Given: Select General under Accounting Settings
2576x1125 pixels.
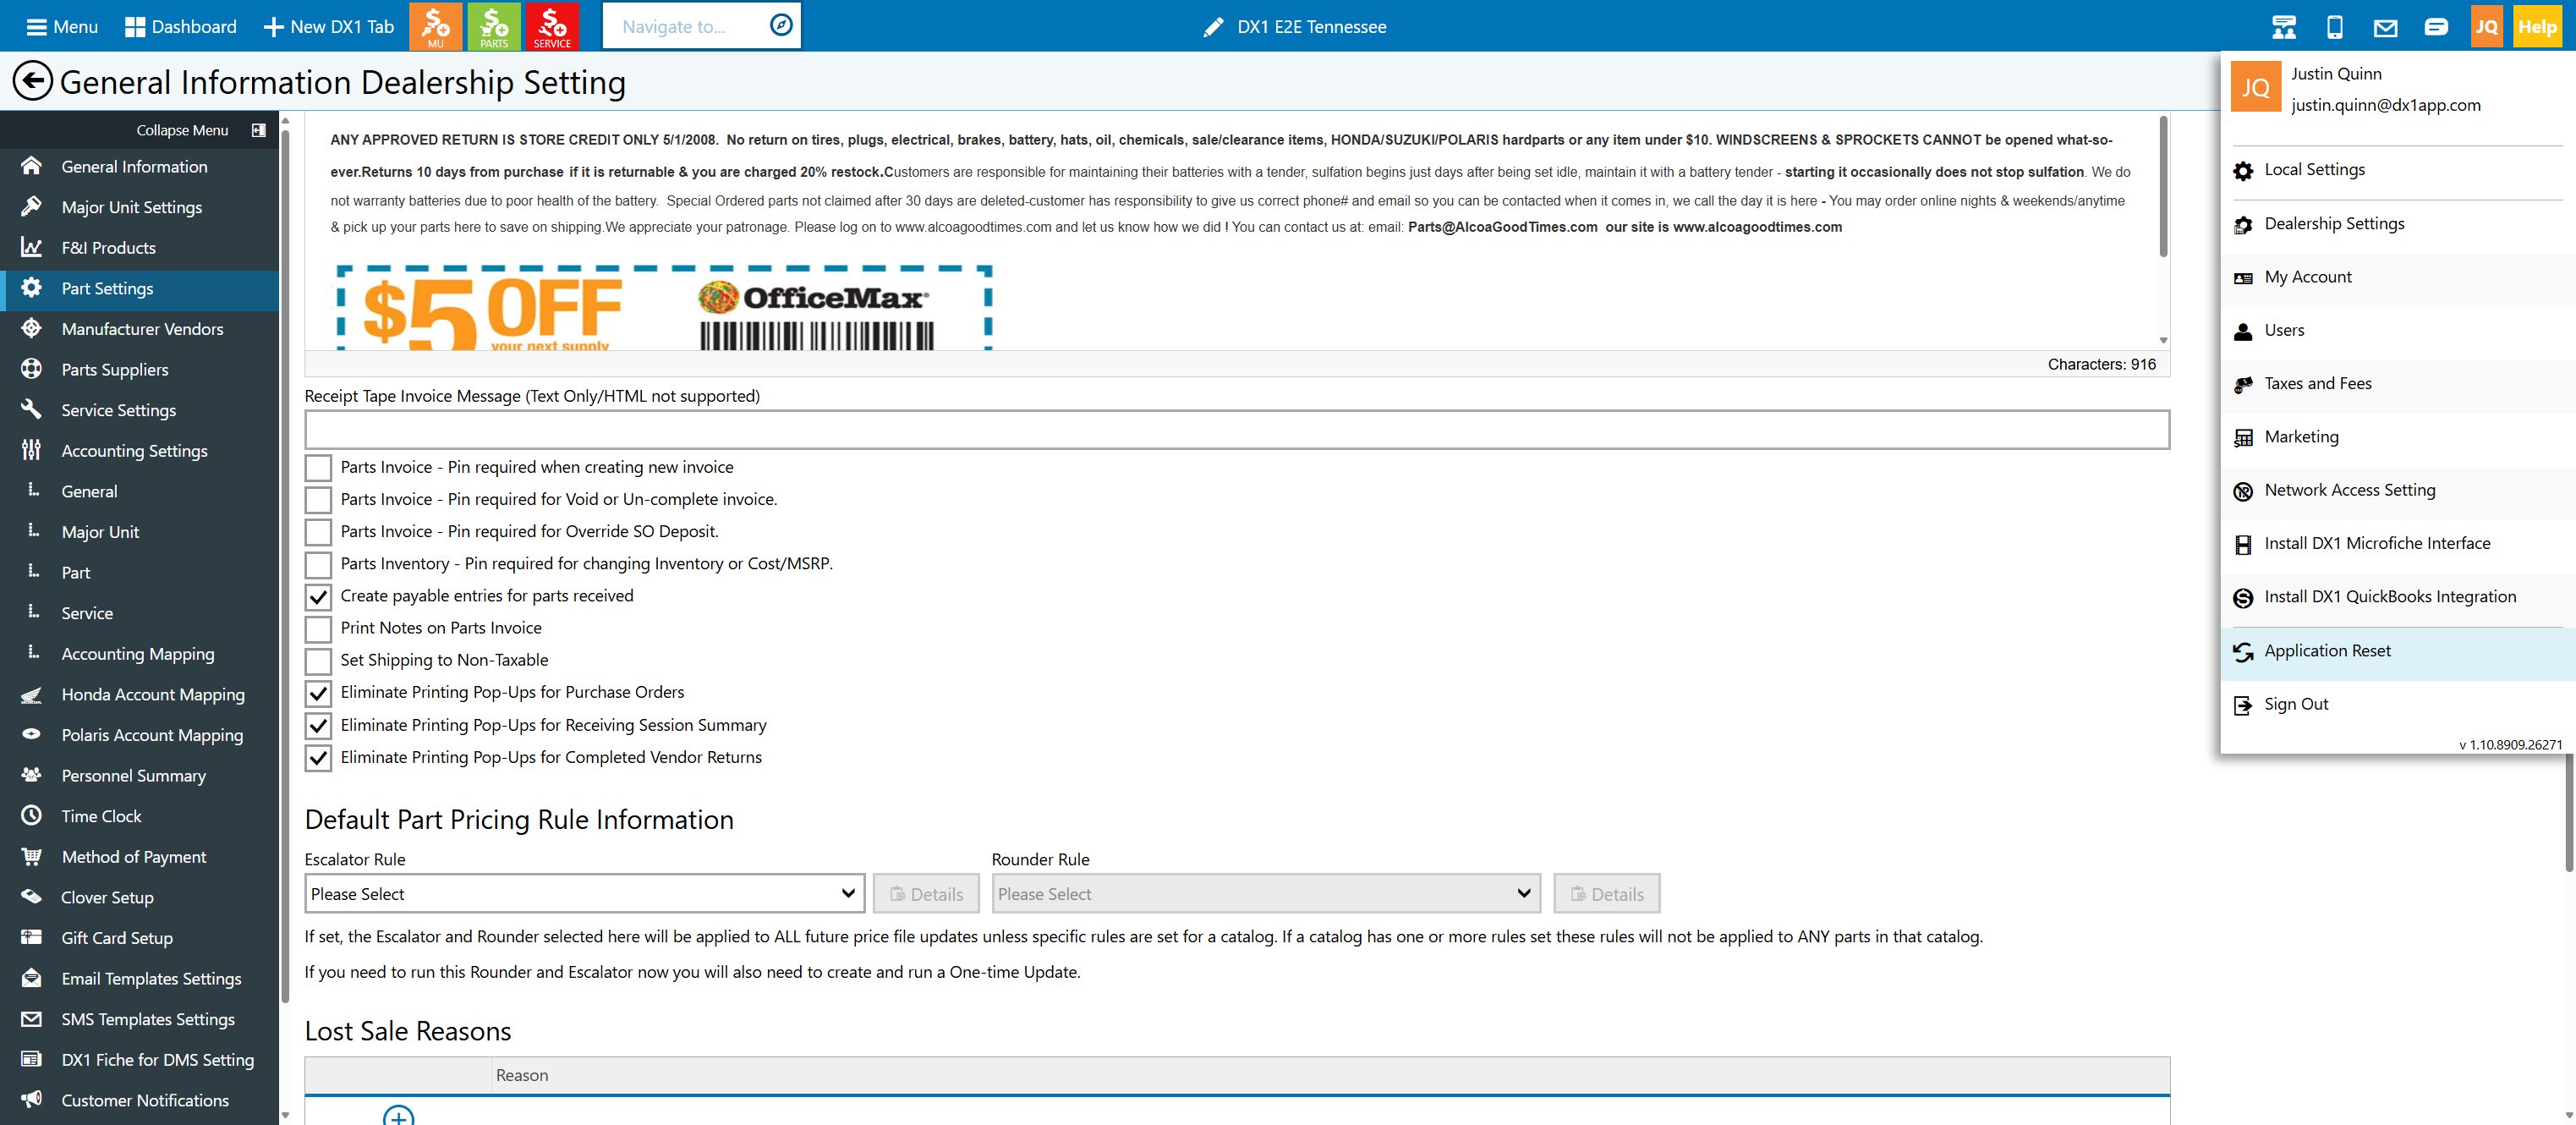Looking at the screenshot, I should (x=139, y=492).
